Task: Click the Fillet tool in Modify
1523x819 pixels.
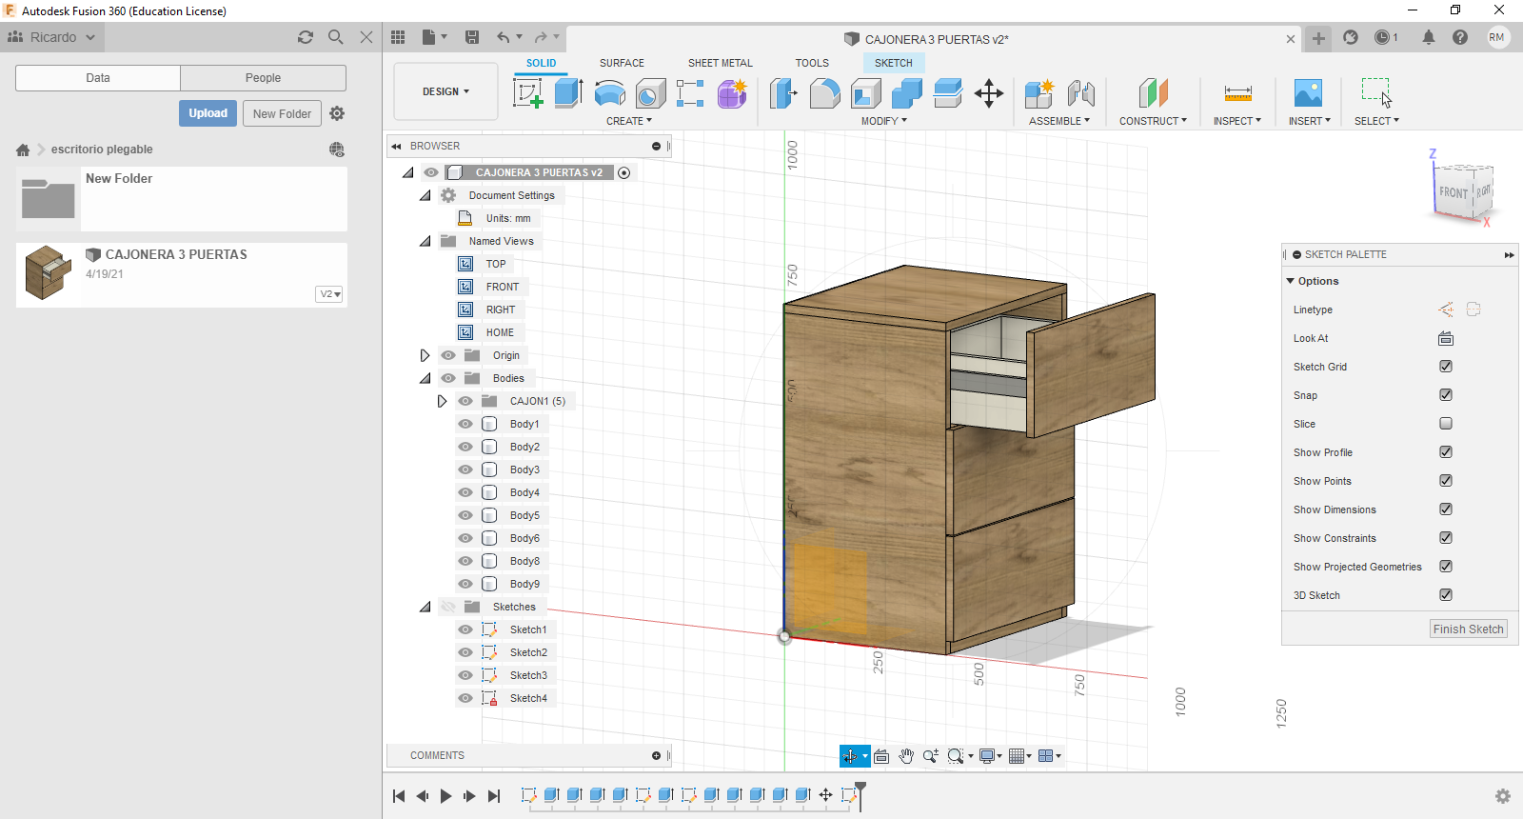Action: click(824, 93)
